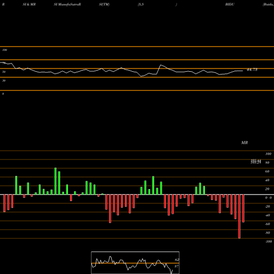Click the RSI line's spike peak

coord(161,65)
